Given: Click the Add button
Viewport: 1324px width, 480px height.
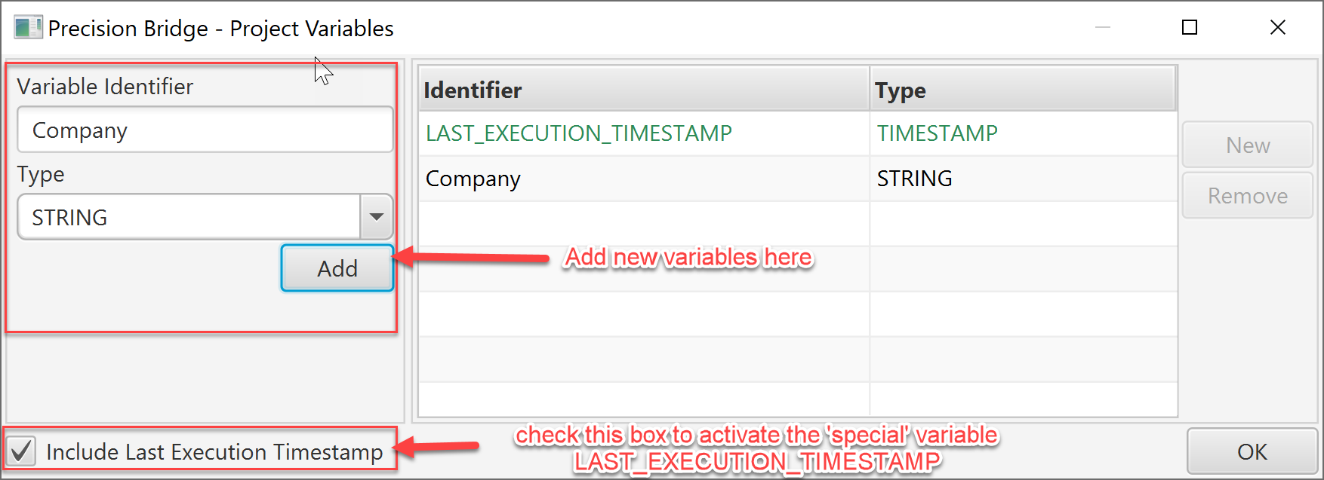Looking at the screenshot, I should pyautogui.click(x=337, y=268).
